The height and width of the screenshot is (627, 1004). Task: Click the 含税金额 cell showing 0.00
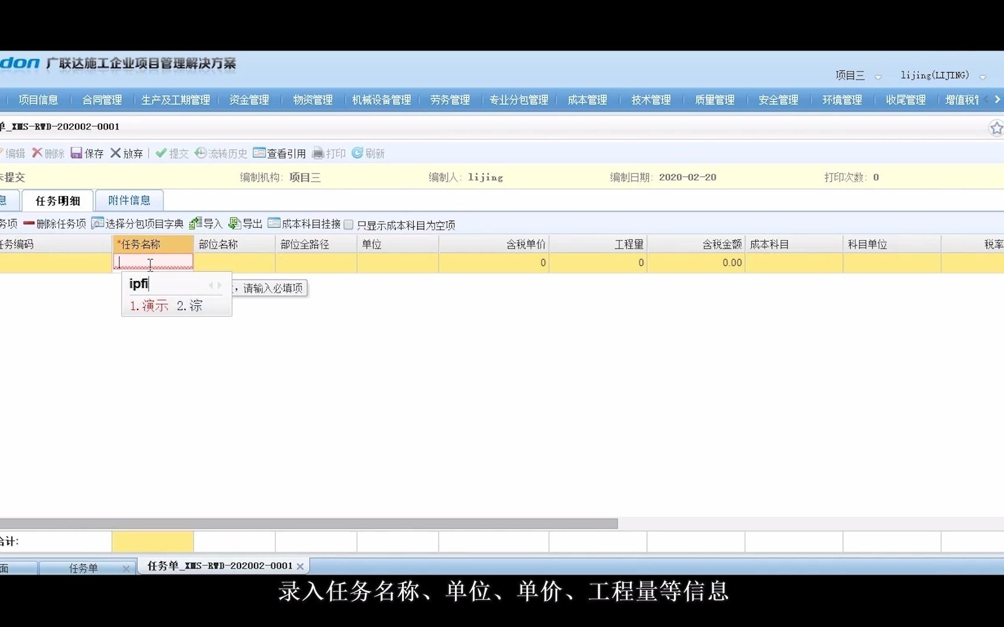(696, 263)
